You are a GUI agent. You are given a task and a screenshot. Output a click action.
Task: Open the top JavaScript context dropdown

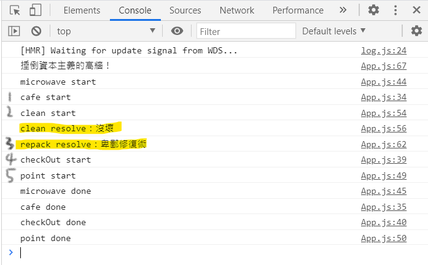(106, 31)
